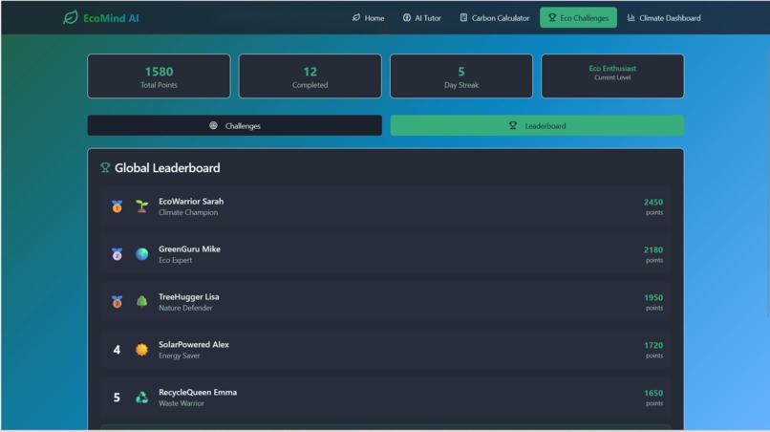Screen dimensions: 770x432
Task: Select SolarPowered Alex name
Action: click(194, 344)
